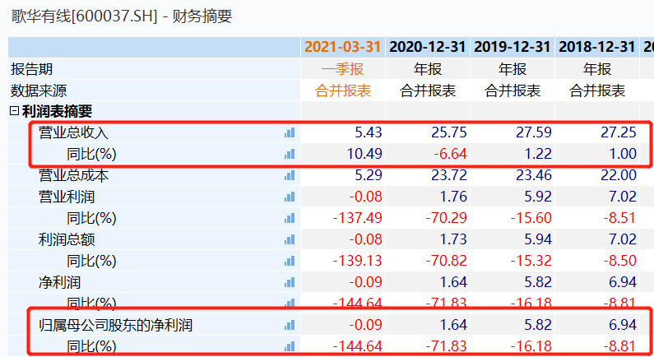Click the 数据来源 row label
654x357 pixels.
coord(39,90)
